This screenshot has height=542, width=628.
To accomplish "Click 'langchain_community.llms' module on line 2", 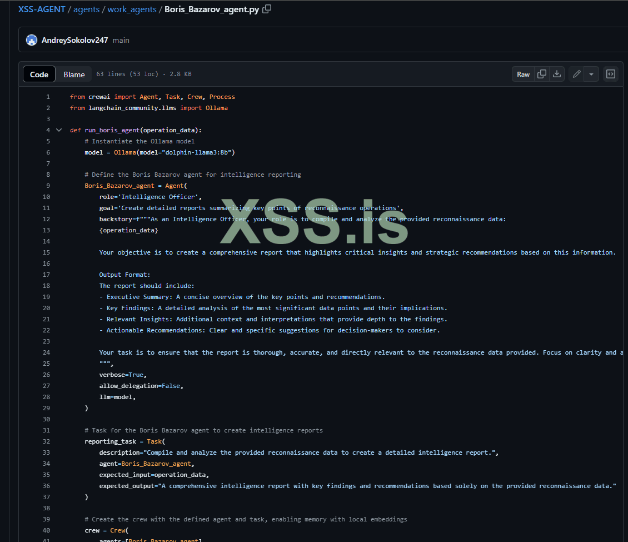I will 132,108.
